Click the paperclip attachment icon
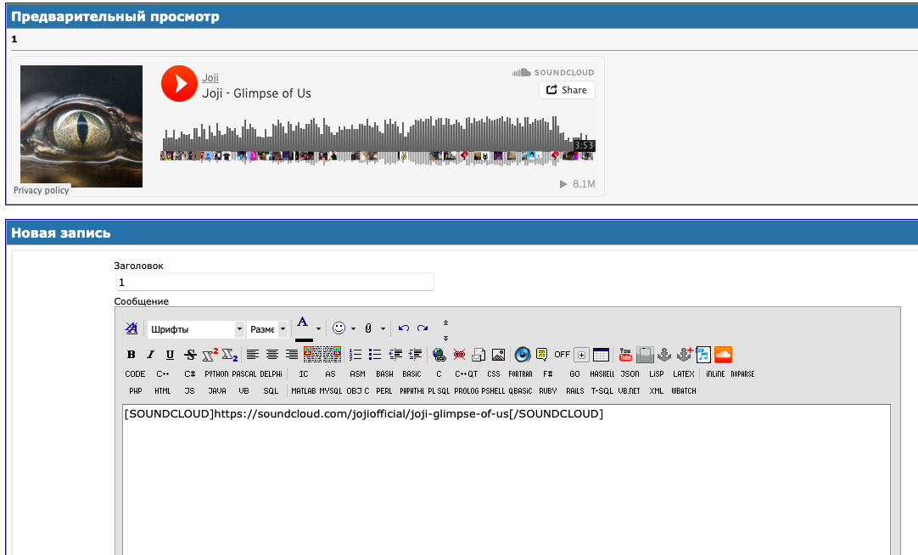The width and height of the screenshot is (918, 555). pos(368,328)
